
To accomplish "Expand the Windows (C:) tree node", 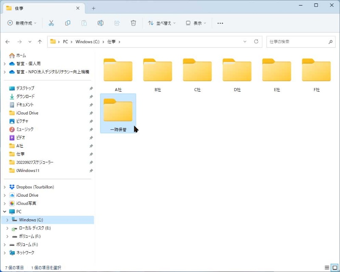I will (7, 220).
